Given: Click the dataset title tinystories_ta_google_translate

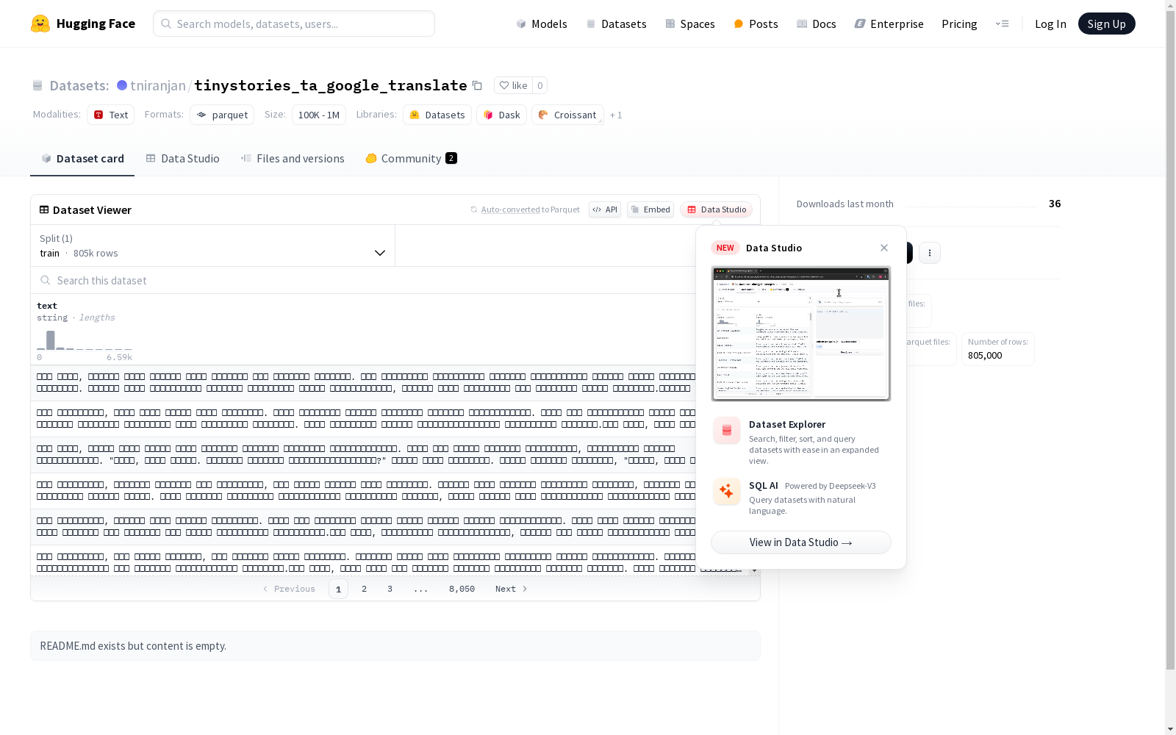Looking at the screenshot, I should [330, 85].
